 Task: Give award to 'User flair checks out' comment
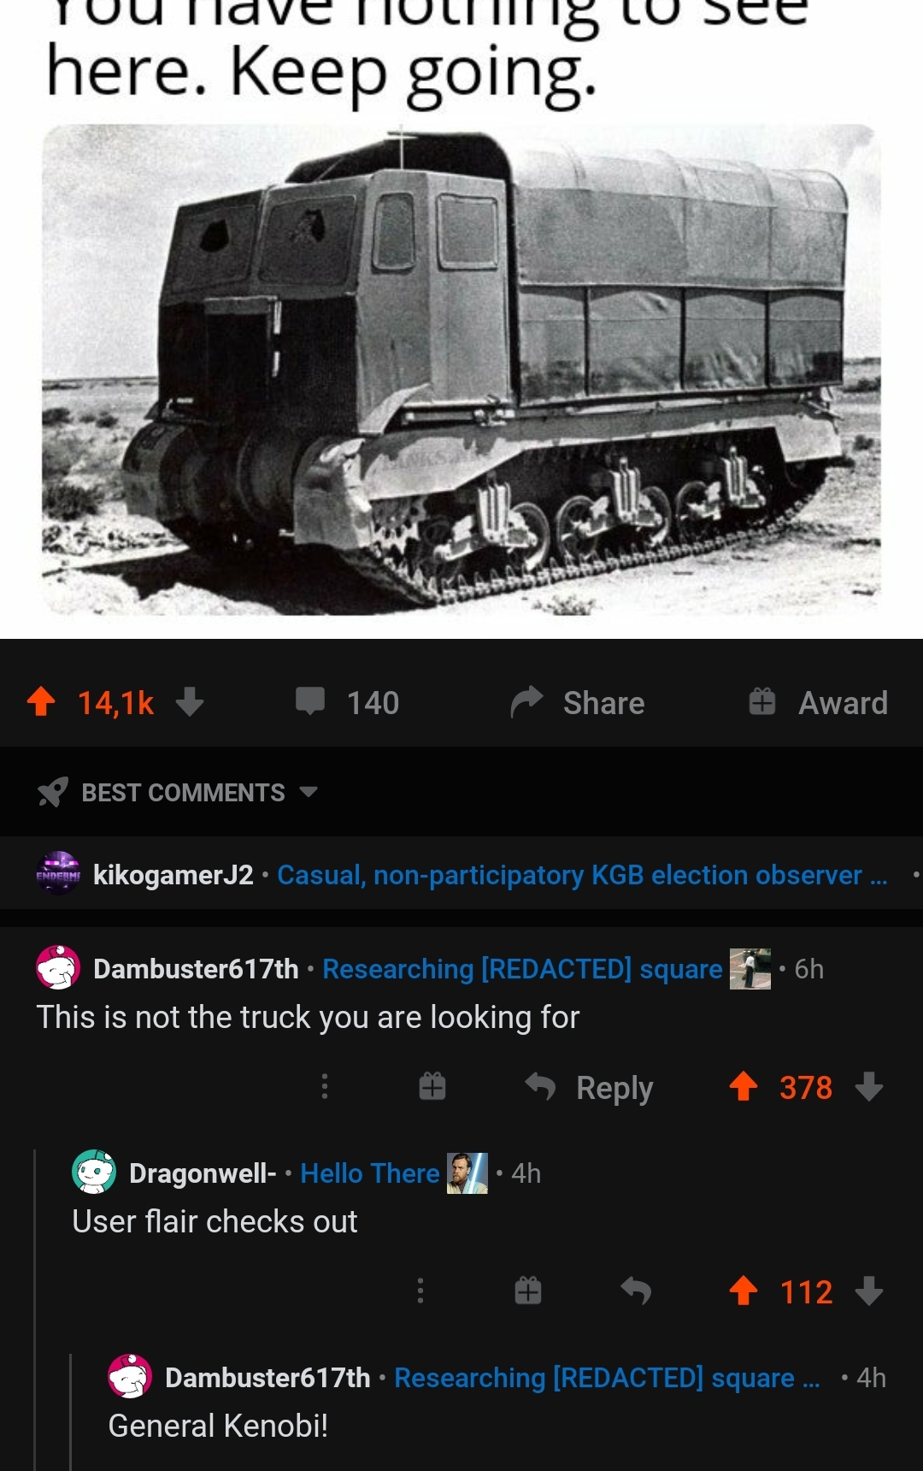[528, 1291]
